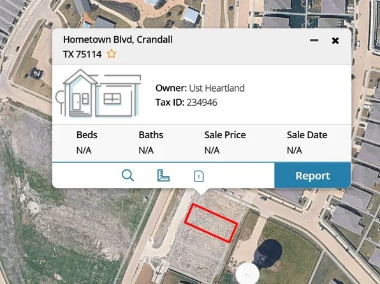
Task: Click the owner name Ust Heartland
Action: [217, 89]
